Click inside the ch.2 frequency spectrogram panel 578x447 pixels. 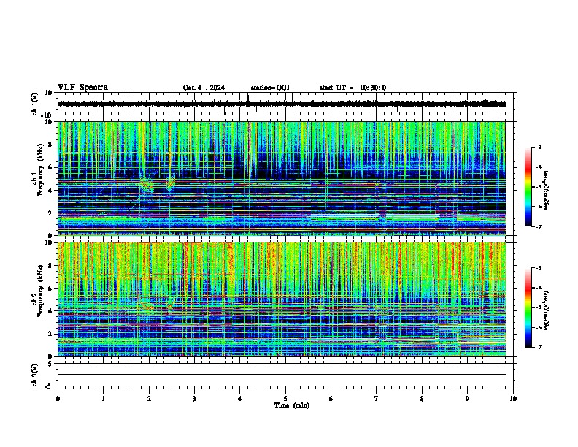[287, 299]
